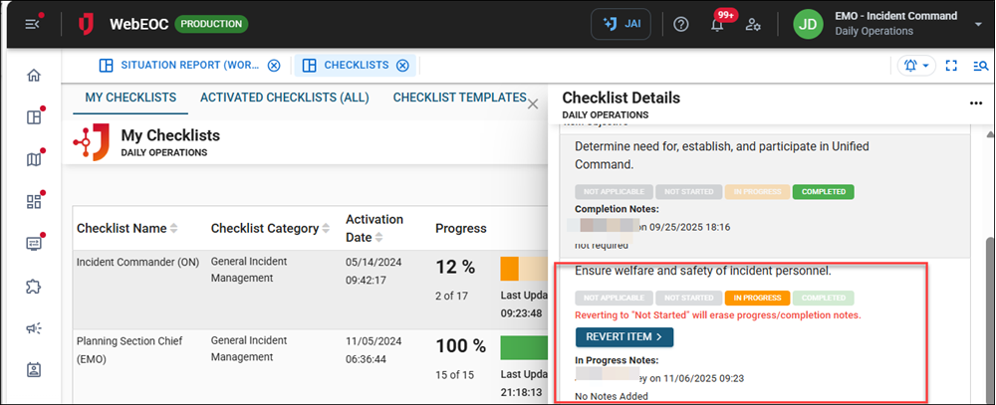
Task: Set welfare item status to Not Applicable
Action: (x=614, y=297)
